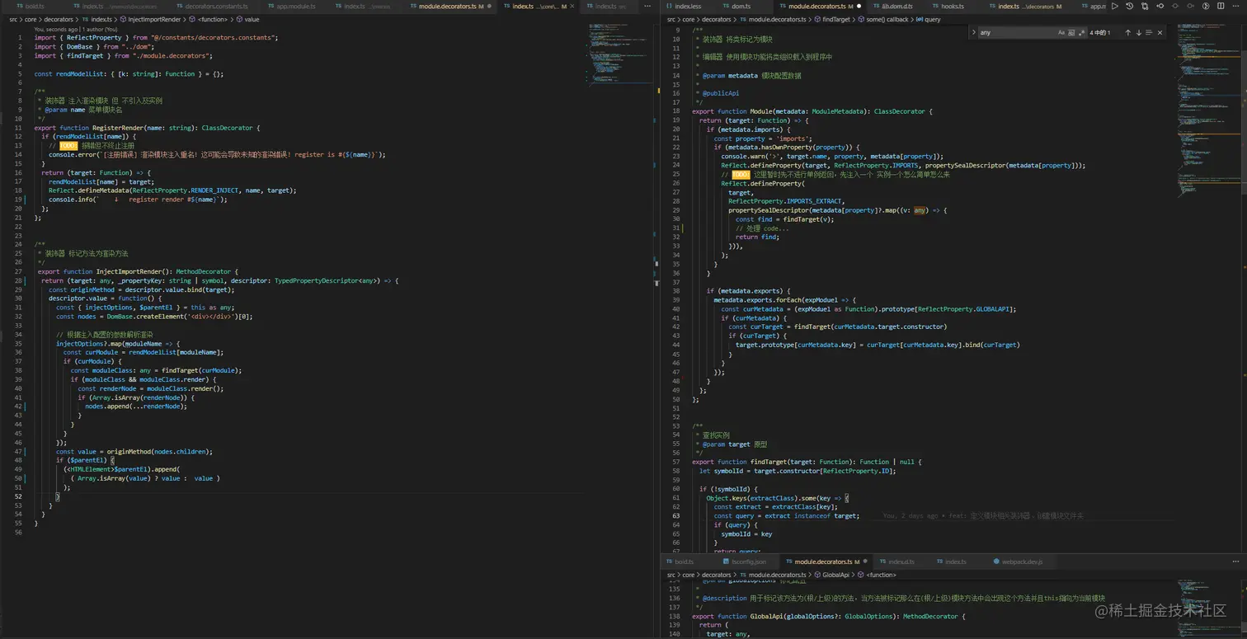Image resolution: width=1247 pixels, height=639 pixels.
Task: Click the 'You, 2 days ago' blame annotation
Action: coord(983,515)
